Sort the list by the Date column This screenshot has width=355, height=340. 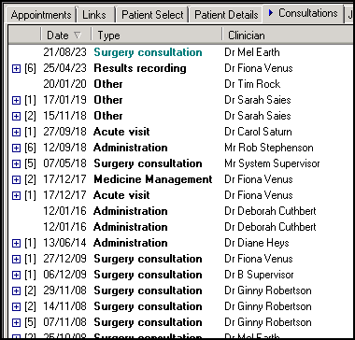(x=65, y=35)
